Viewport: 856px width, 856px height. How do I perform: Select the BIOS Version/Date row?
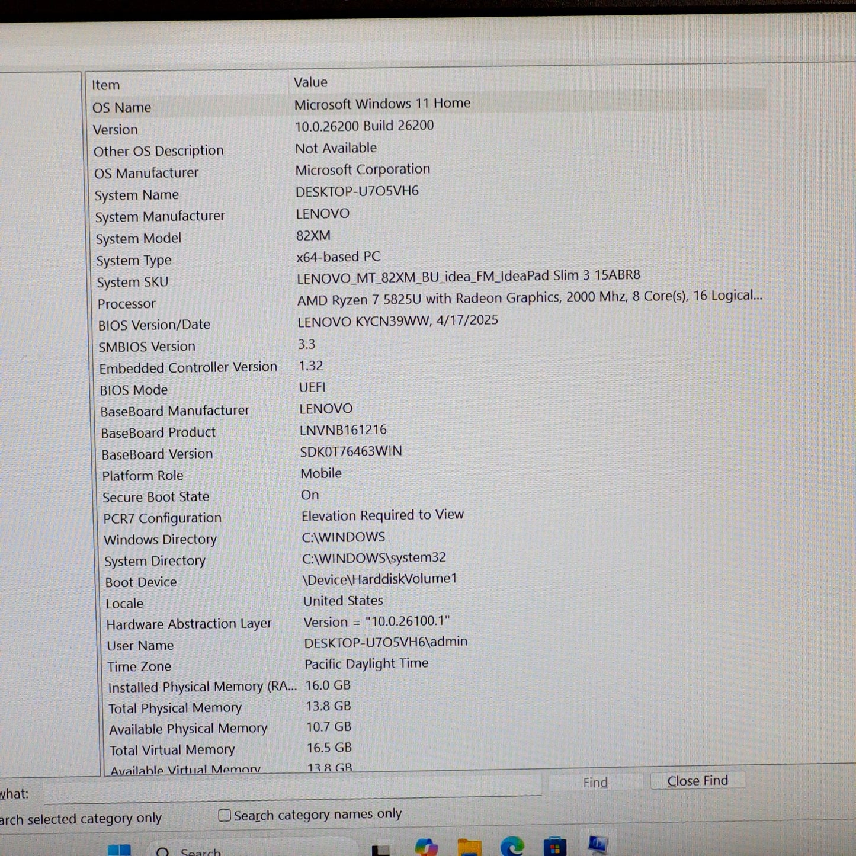[x=154, y=325]
